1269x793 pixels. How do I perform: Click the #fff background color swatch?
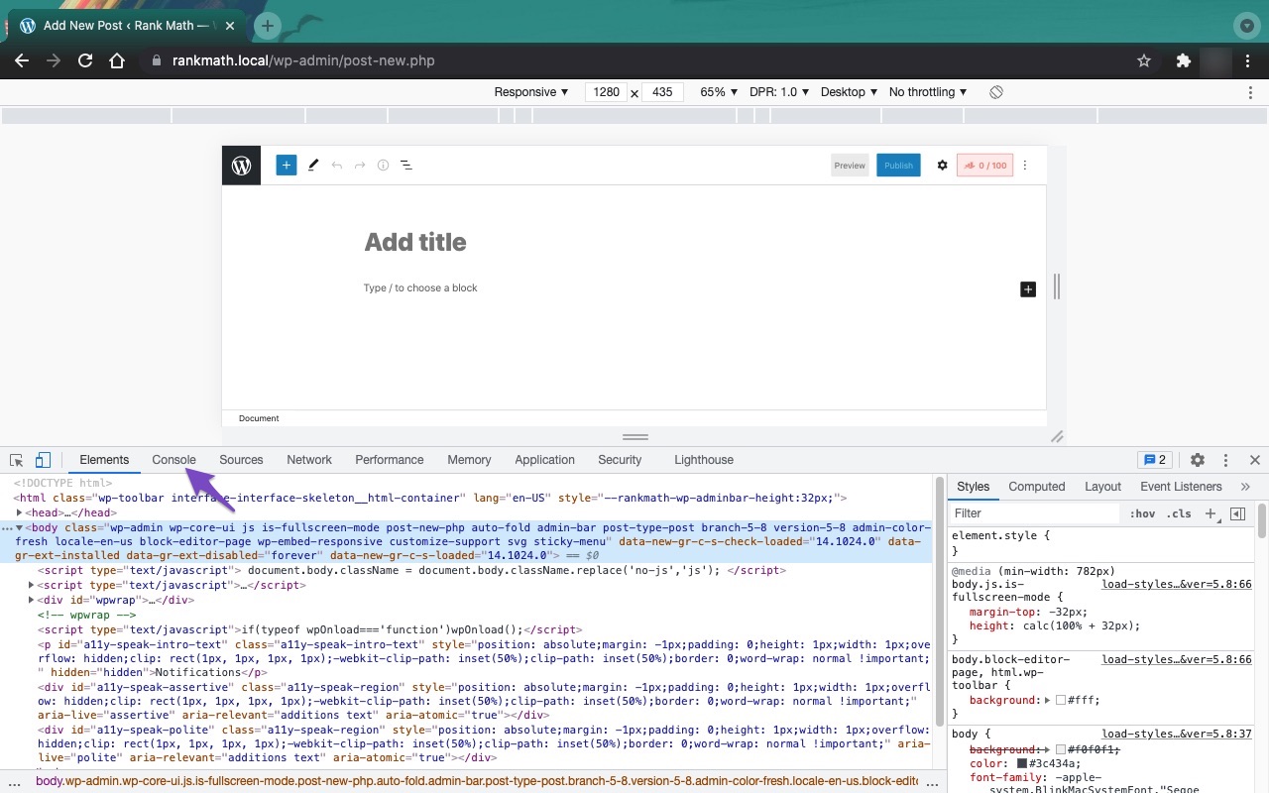click(x=1061, y=701)
